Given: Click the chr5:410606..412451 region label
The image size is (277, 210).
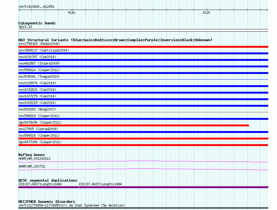Looking at the screenshot, I should [36, 7].
